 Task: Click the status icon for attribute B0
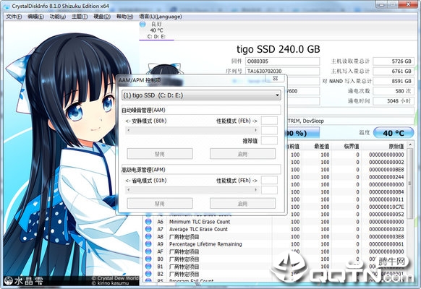(148, 259)
